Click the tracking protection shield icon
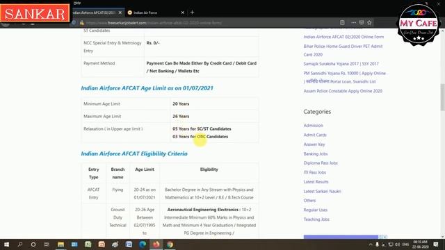The height and width of the screenshot is (250, 445). [74, 23]
